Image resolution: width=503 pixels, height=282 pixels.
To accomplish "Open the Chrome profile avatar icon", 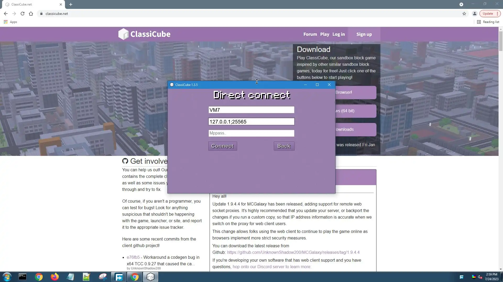I will pyautogui.click(x=474, y=14).
